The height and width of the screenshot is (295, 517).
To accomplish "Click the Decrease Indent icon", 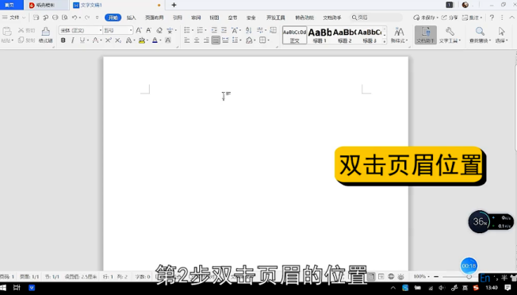I will coord(214,30).
